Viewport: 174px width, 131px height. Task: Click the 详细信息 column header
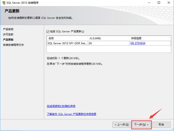(150, 38)
